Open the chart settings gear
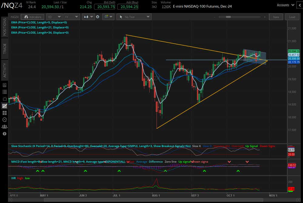 coord(98,17)
